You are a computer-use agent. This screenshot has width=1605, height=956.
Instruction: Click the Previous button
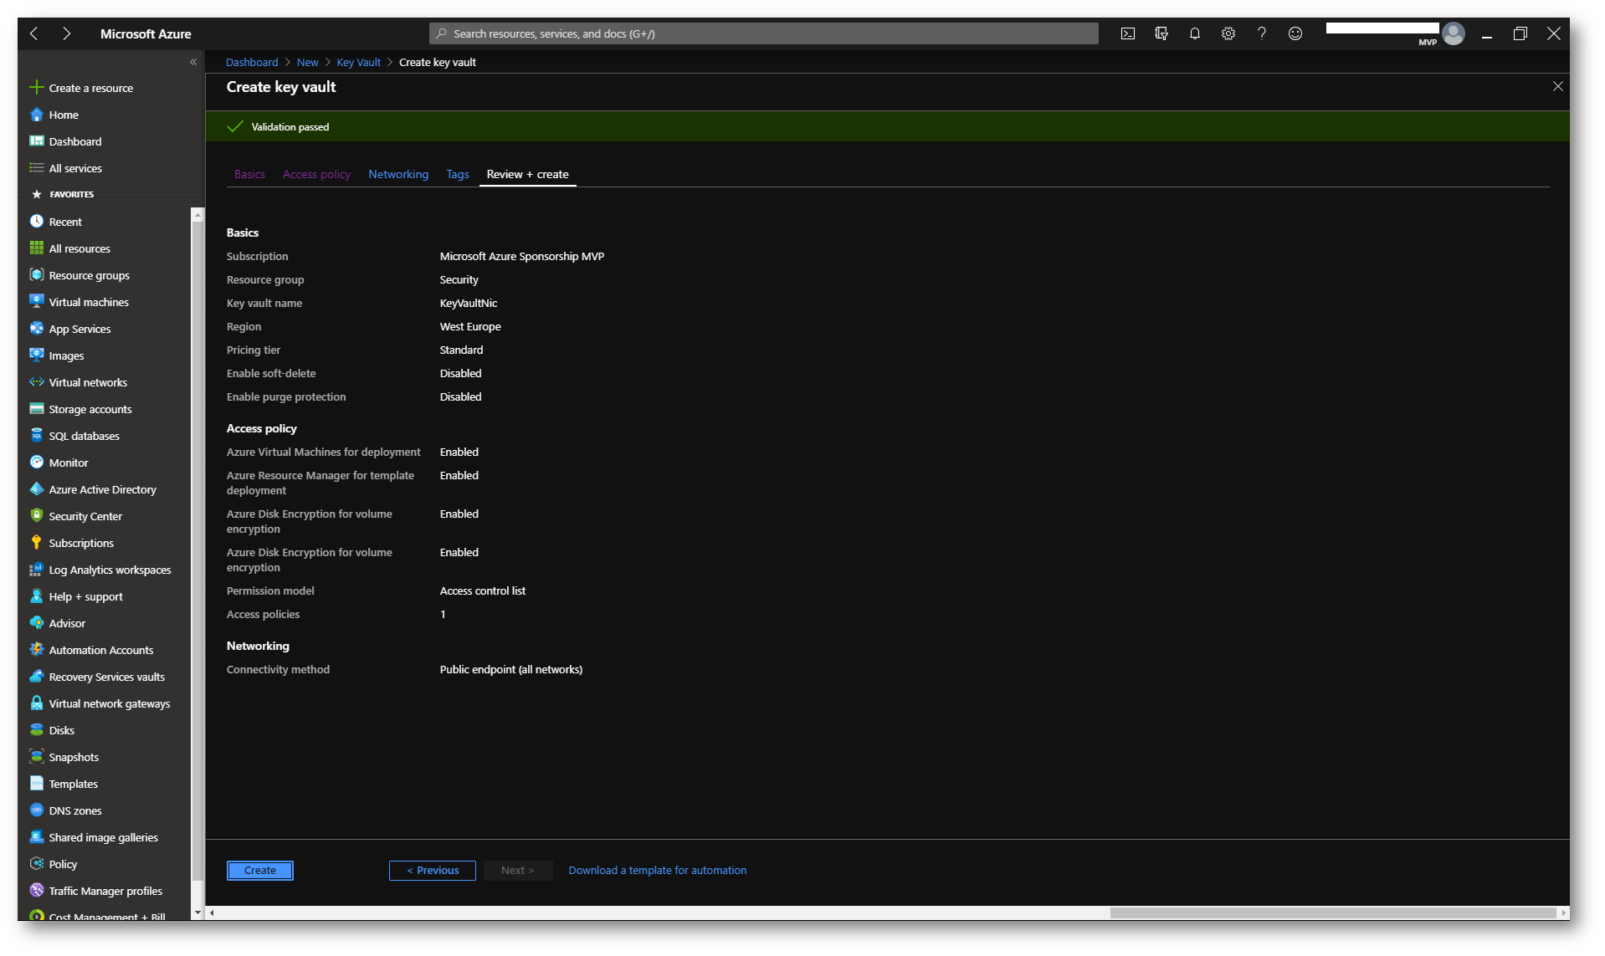pyautogui.click(x=433, y=870)
